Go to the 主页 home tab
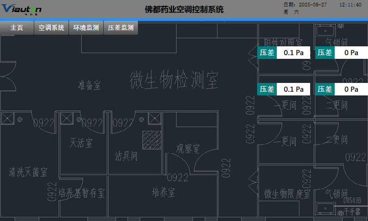Screen dimensions: 368x221 (17, 28)
